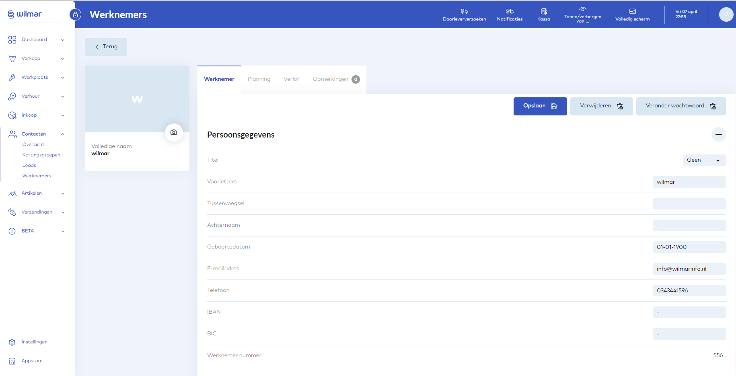Image resolution: width=736 pixels, height=376 pixels.
Task: Click the camera icon to upload photo
Action: point(174,132)
